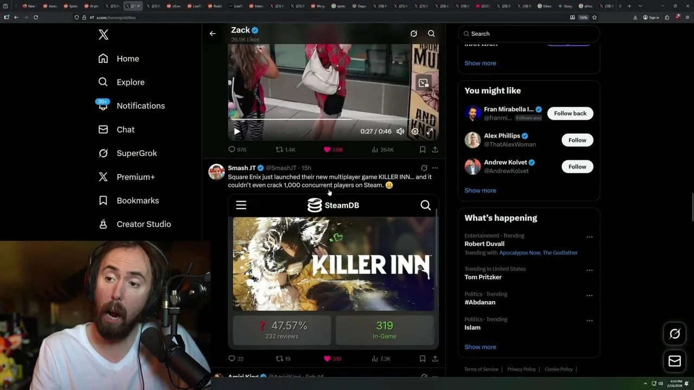Click search icon in Zack's profile header
694x390 pixels.
(x=432, y=34)
